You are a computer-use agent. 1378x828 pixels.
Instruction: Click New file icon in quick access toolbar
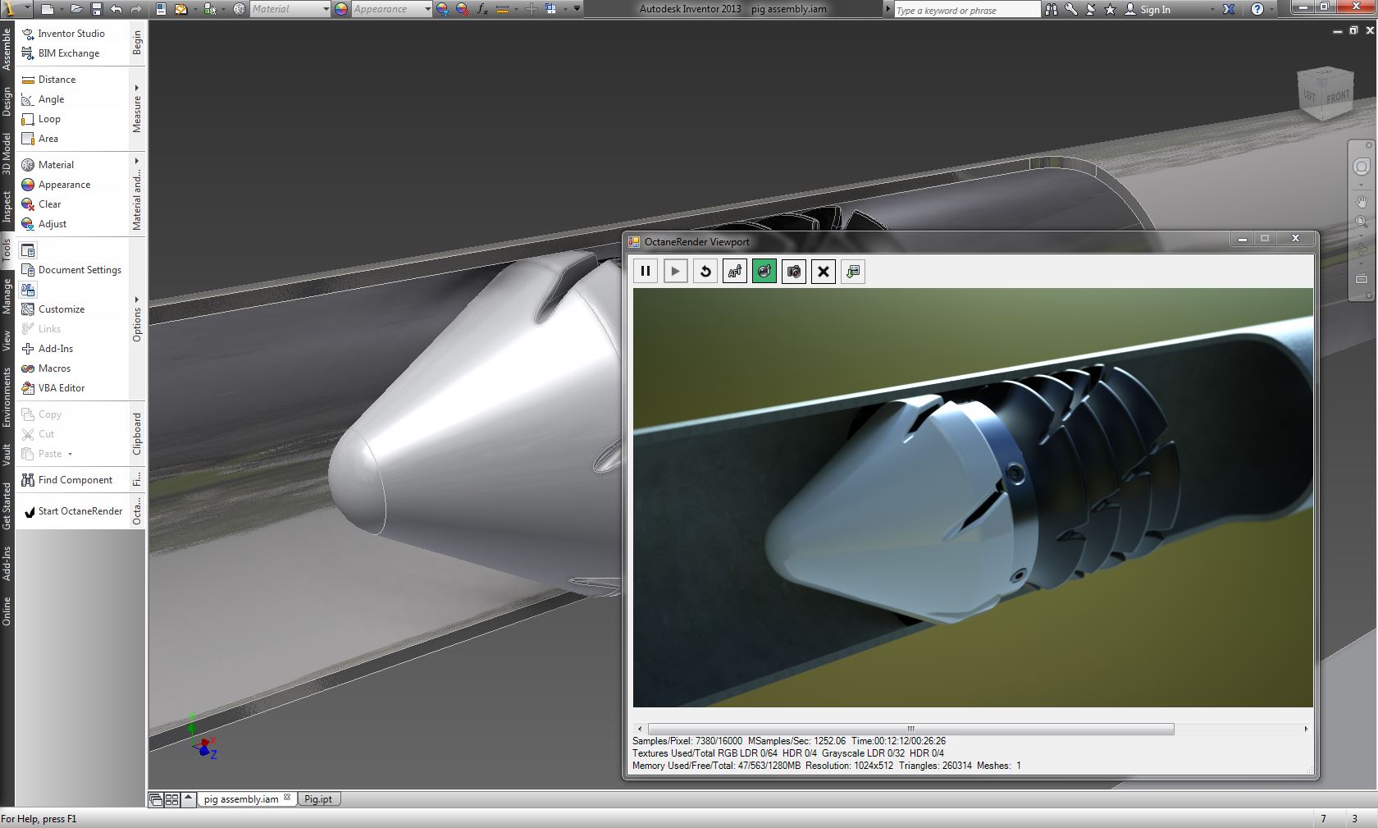(48, 9)
